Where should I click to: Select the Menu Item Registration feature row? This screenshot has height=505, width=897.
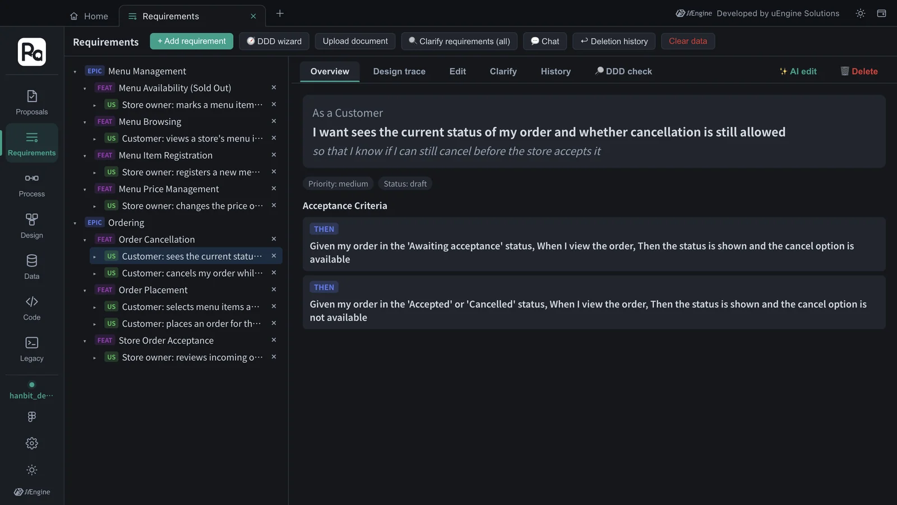tap(181, 155)
